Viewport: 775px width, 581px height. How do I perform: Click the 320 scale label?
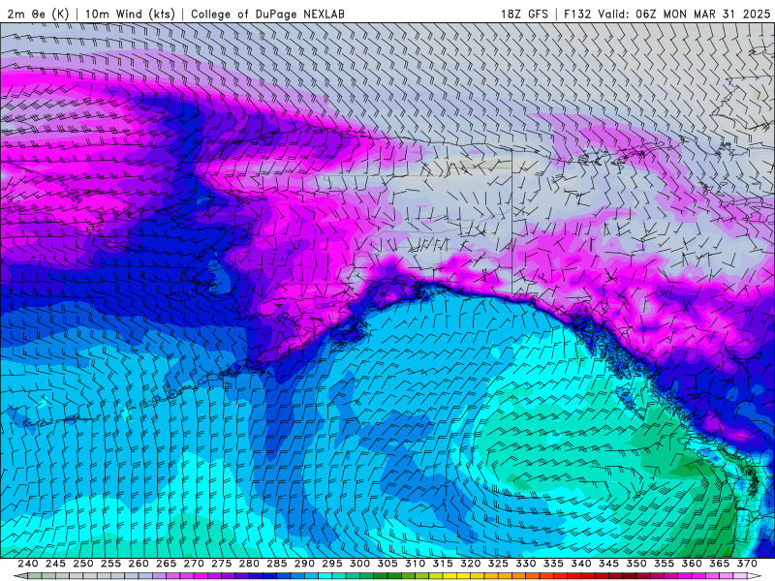point(471,564)
